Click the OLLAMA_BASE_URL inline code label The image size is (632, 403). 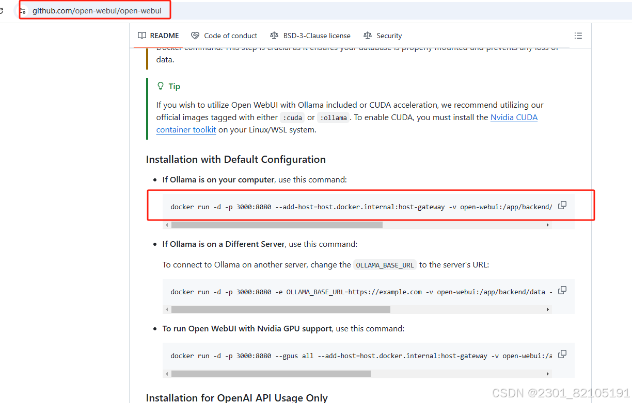click(x=385, y=265)
